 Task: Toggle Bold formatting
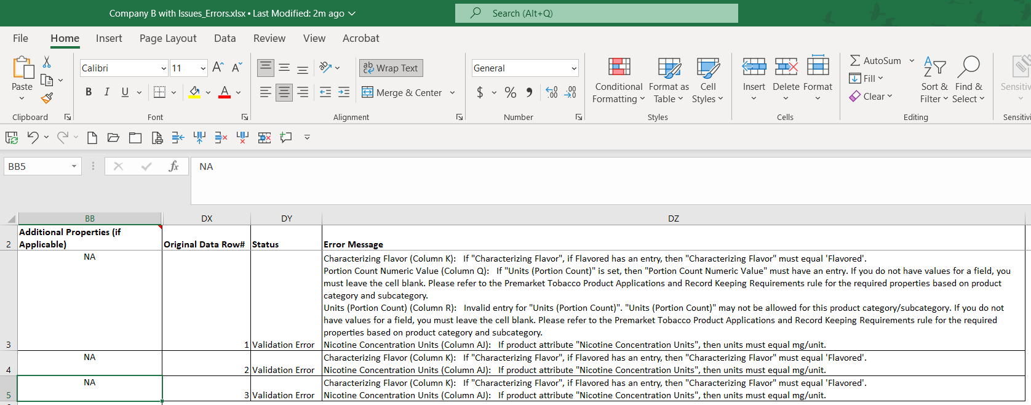(89, 92)
